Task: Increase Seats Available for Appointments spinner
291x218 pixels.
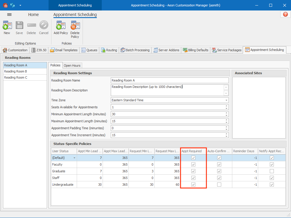Action: coord(226,106)
